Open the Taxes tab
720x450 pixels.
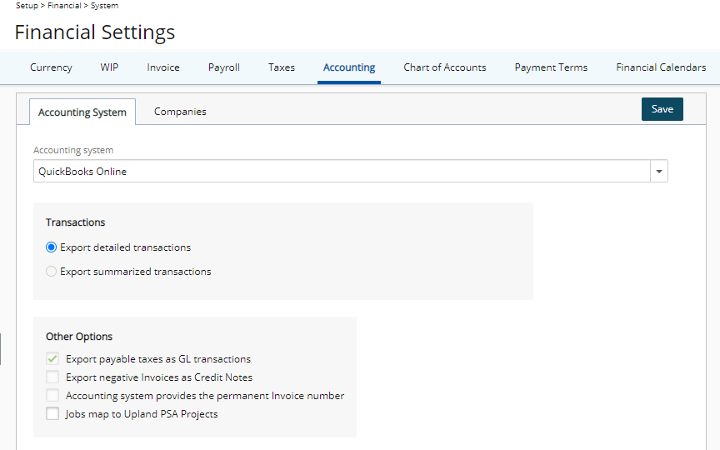[x=282, y=67]
